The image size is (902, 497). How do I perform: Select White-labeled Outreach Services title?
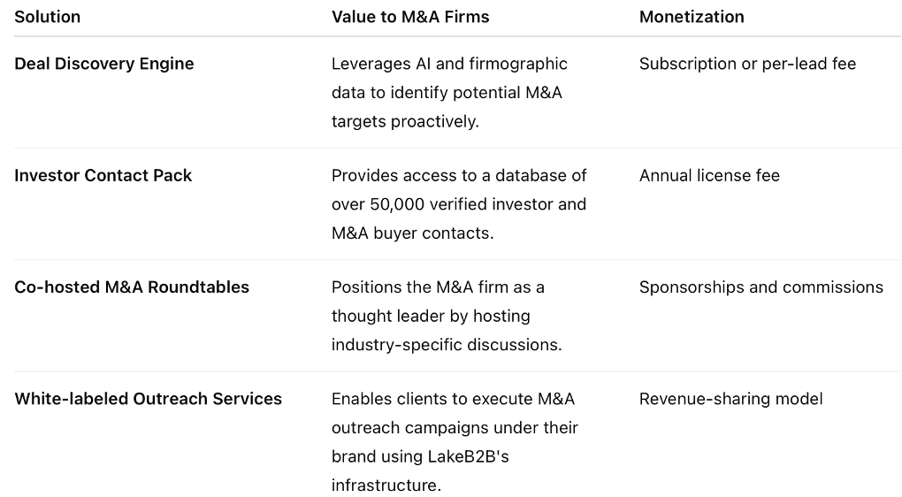point(148,398)
